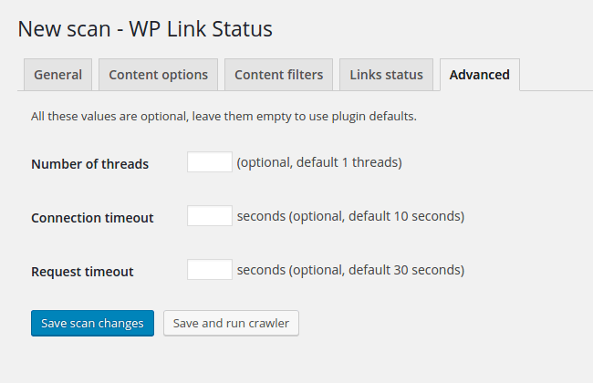The image size is (593, 383).
Task: Click the 'default 10 seconds' hint text
Action: [x=406, y=216]
